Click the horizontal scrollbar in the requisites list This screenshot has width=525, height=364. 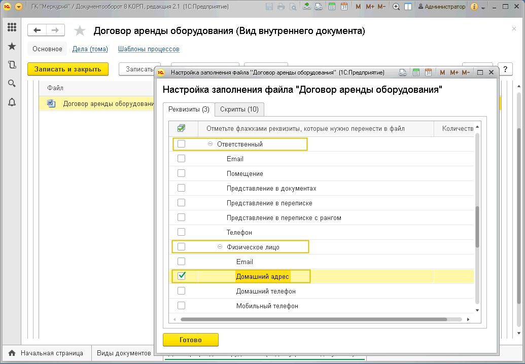pos(313,319)
